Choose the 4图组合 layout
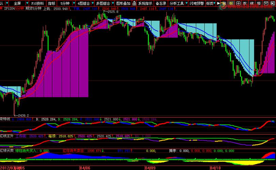276x170 pixels. point(83,3)
